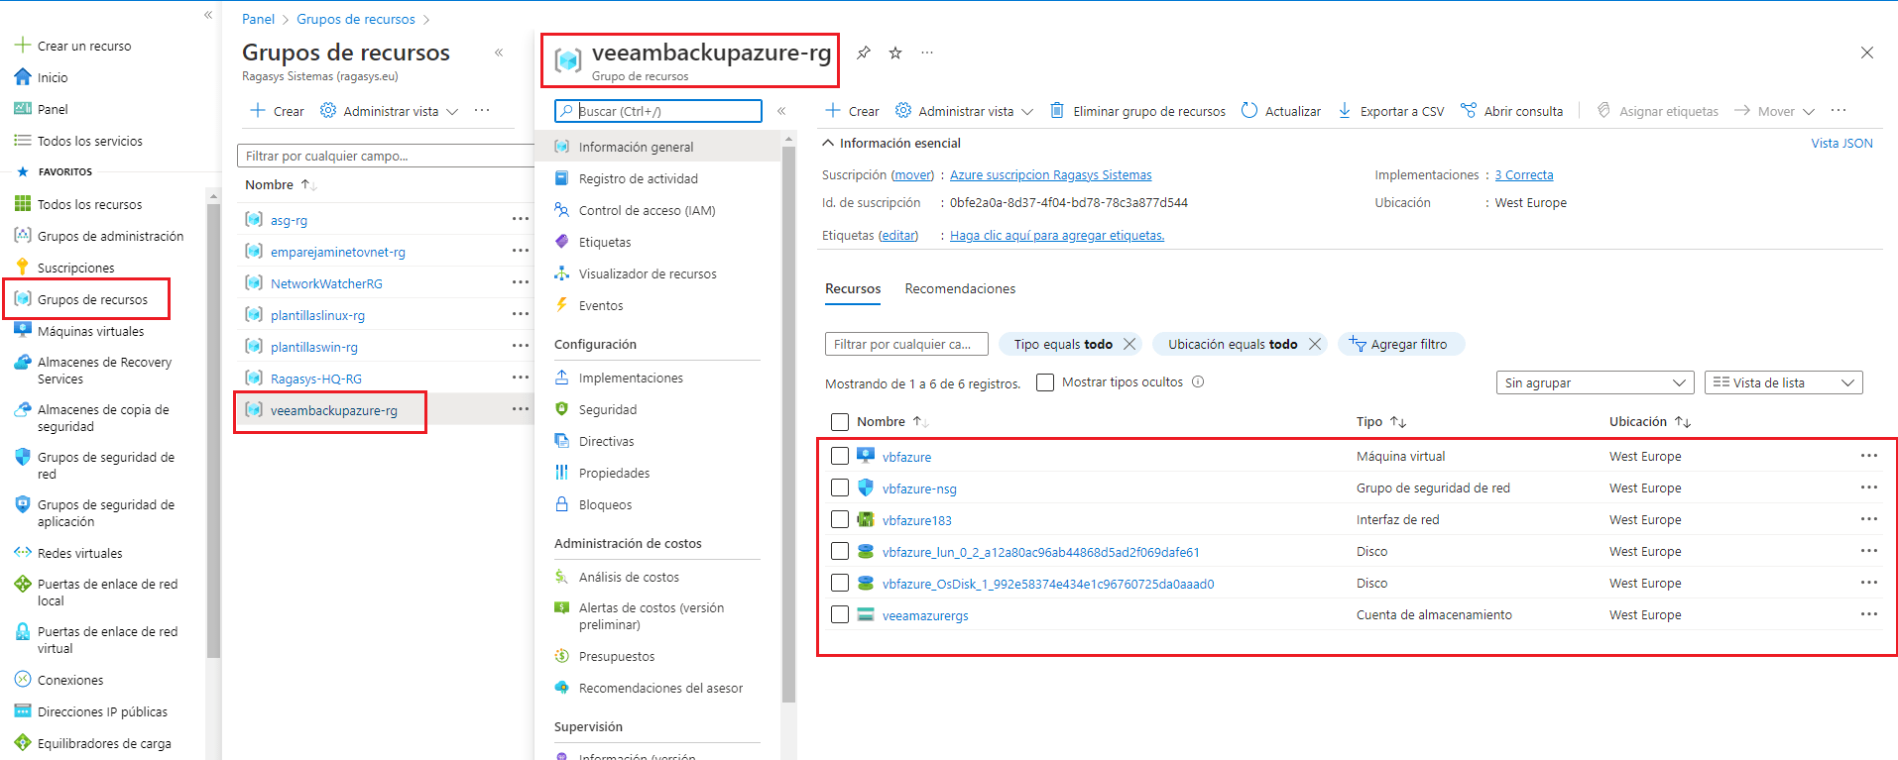Image resolution: width=1898 pixels, height=760 pixels.
Task: Check the vbfazure-nsg row checkbox
Action: pyautogui.click(x=840, y=488)
